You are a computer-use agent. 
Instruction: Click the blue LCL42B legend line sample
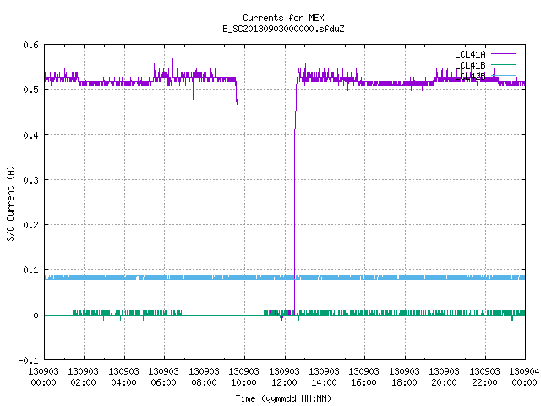click(x=503, y=75)
